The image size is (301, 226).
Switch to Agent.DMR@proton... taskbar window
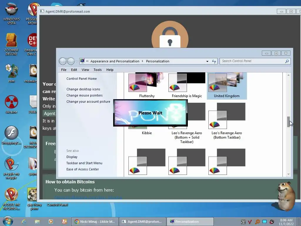[x=143, y=222]
